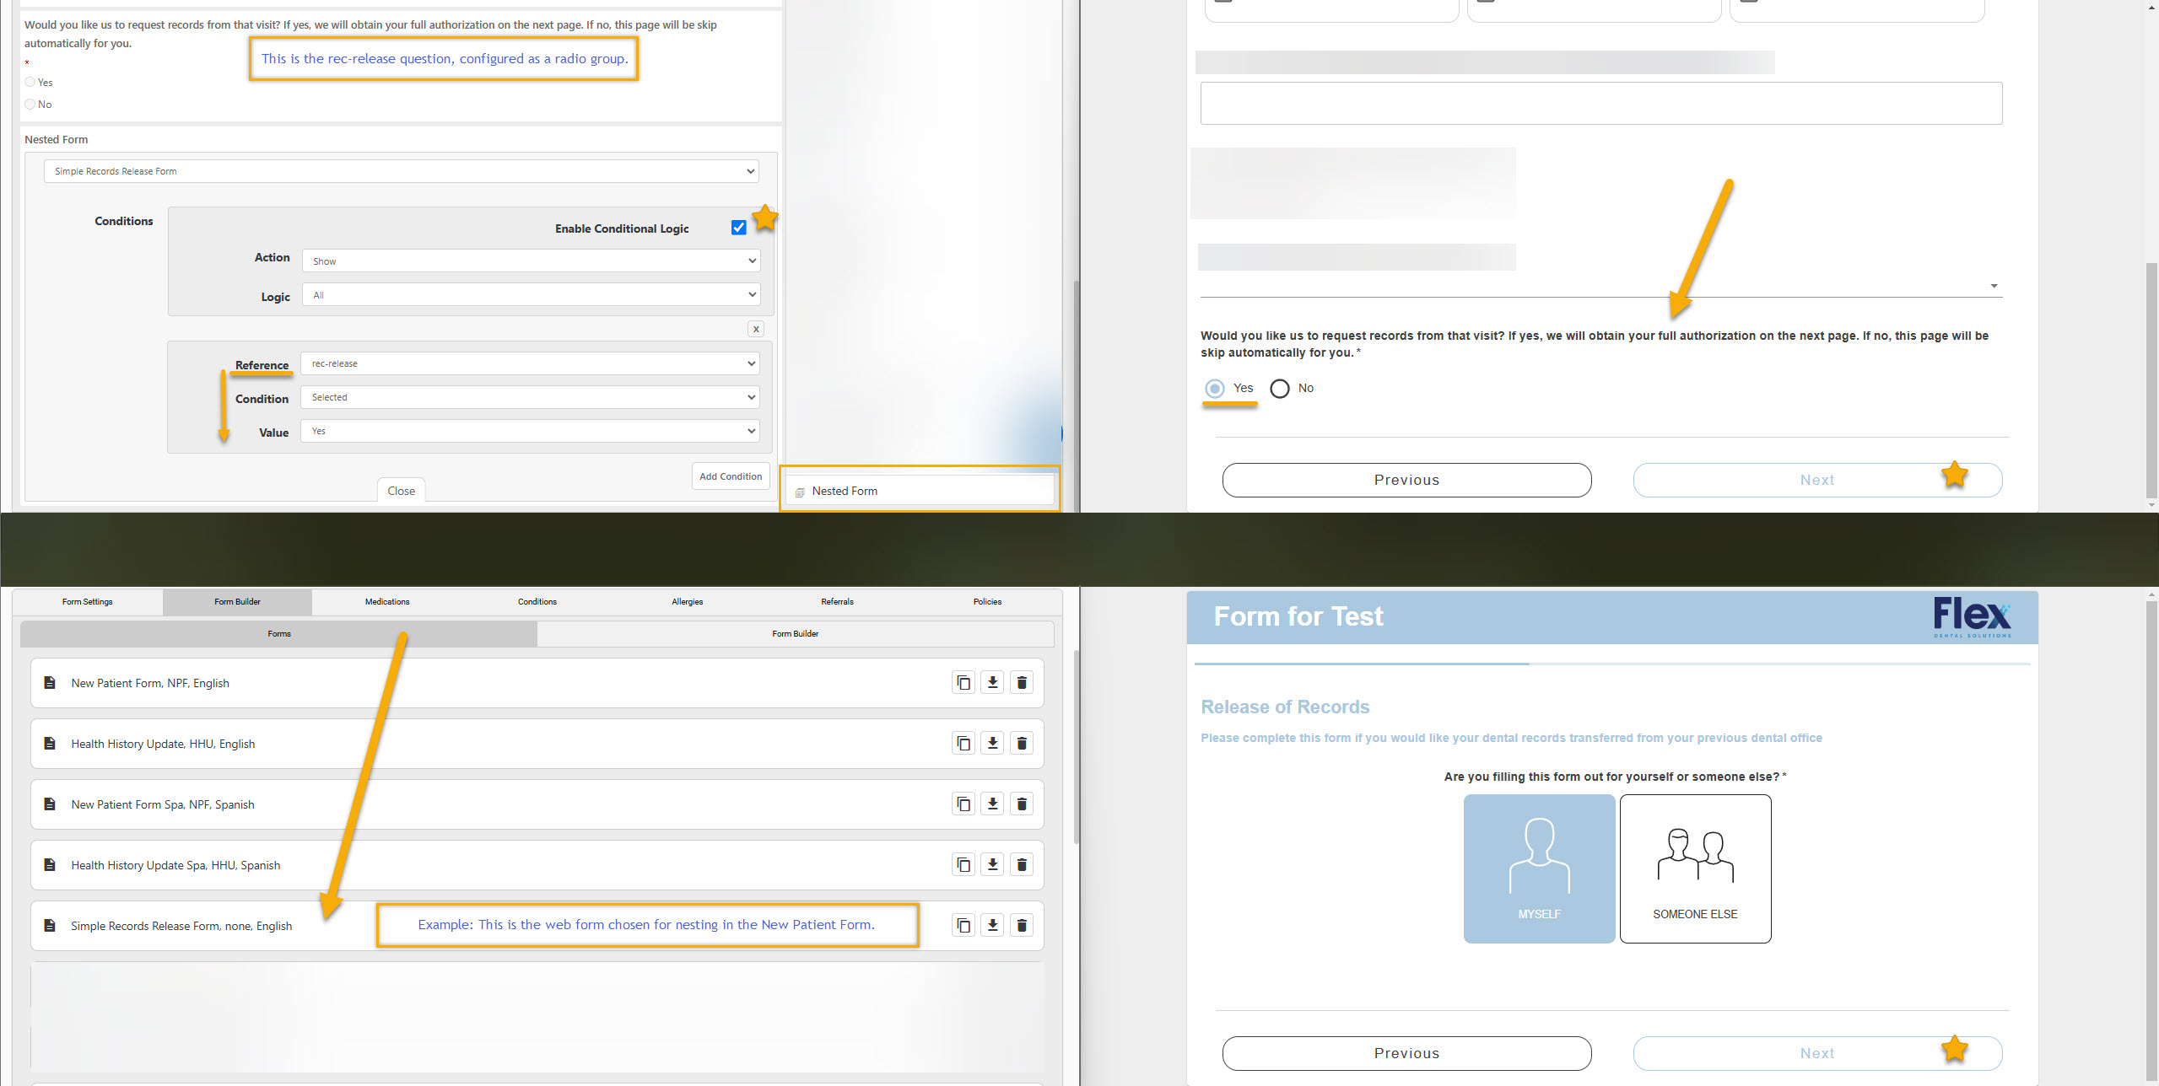Delete the Health History Update Spa, HHU, Spanish form
The image size is (2159, 1086).
tap(1021, 865)
